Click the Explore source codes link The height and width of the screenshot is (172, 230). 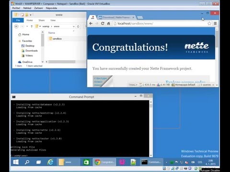(185, 82)
